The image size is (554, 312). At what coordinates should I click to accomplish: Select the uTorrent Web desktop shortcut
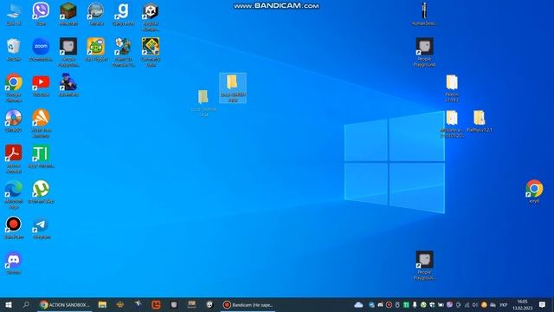click(41, 192)
